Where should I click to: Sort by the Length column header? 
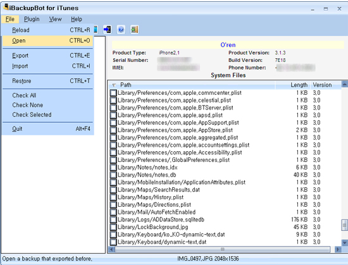tap(292, 85)
